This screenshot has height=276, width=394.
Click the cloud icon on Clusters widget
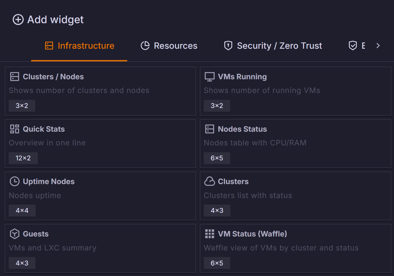210,181
